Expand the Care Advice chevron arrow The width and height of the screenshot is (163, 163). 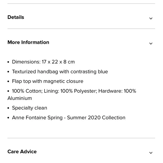click(x=151, y=153)
